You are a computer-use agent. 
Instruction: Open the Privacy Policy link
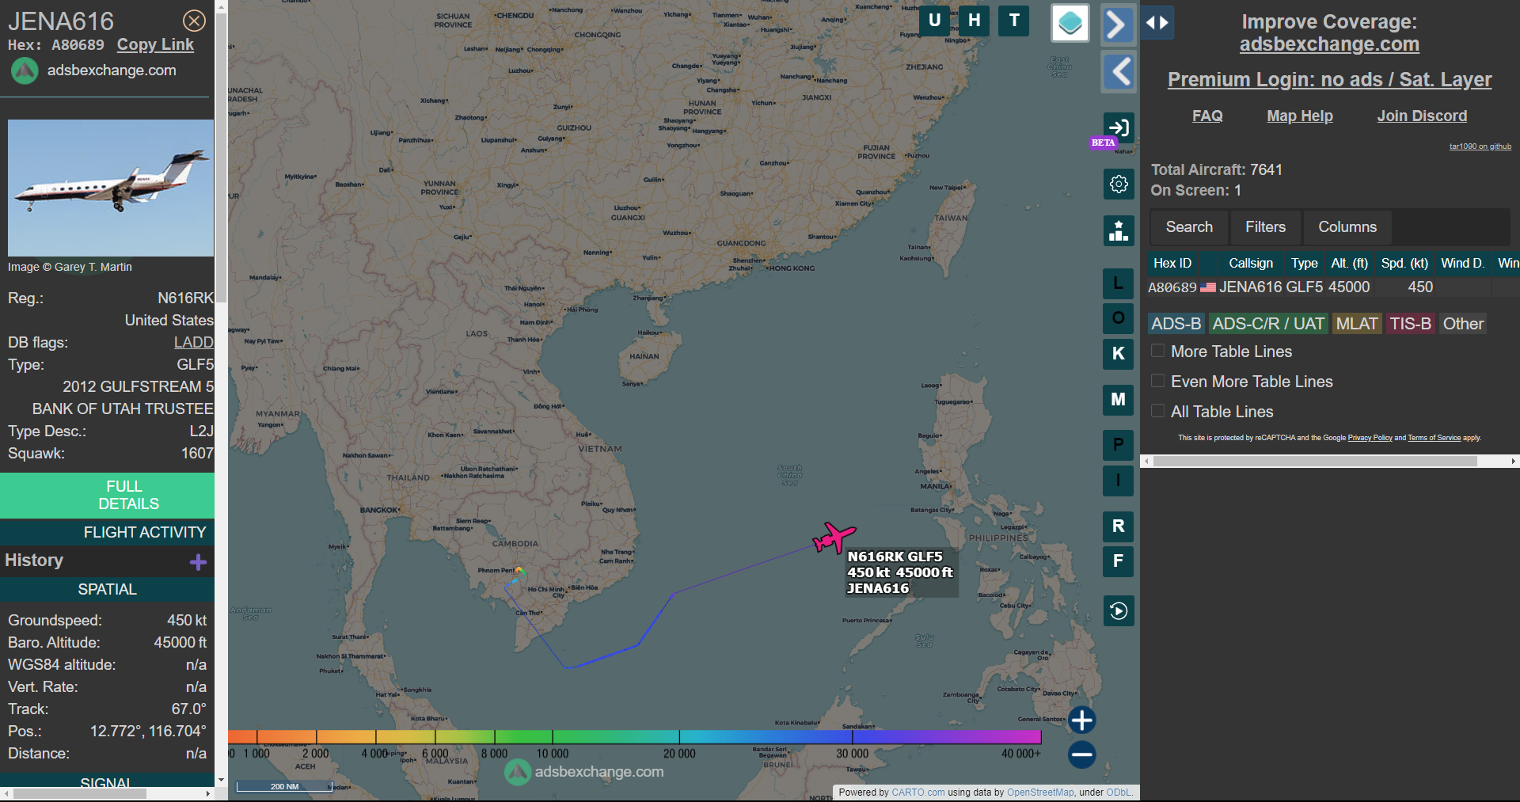click(1370, 438)
